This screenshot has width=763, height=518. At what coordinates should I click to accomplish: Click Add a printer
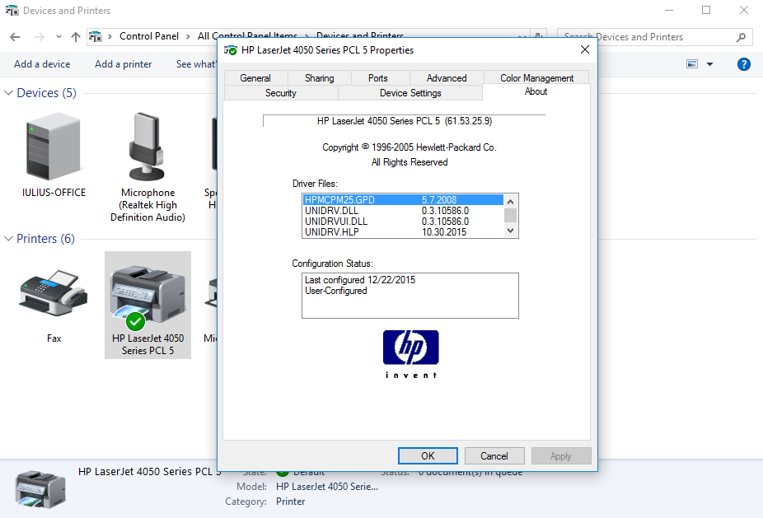(x=123, y=64)
